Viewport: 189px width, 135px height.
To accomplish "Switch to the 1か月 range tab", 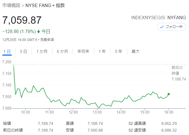I will (x=42, y=51).
